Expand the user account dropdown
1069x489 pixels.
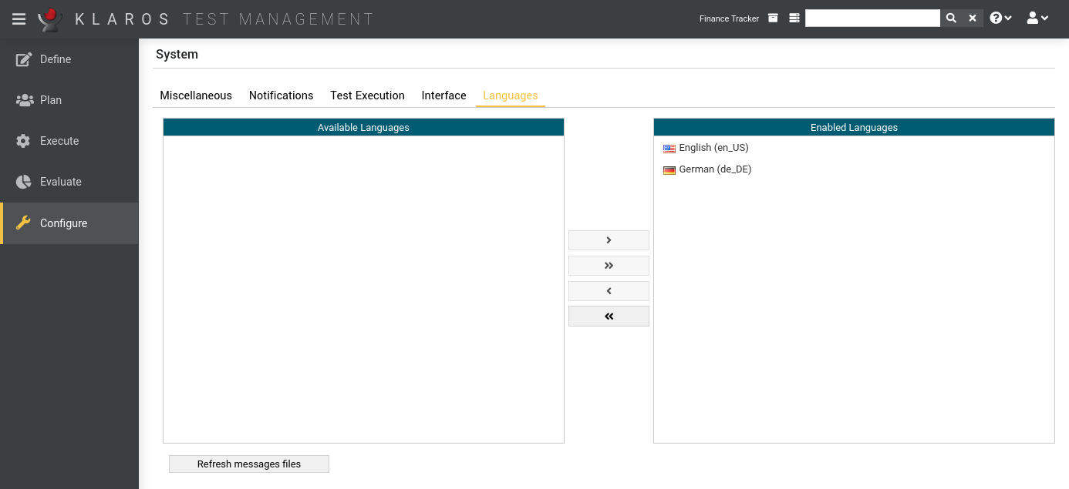(x=1037, y=18)
